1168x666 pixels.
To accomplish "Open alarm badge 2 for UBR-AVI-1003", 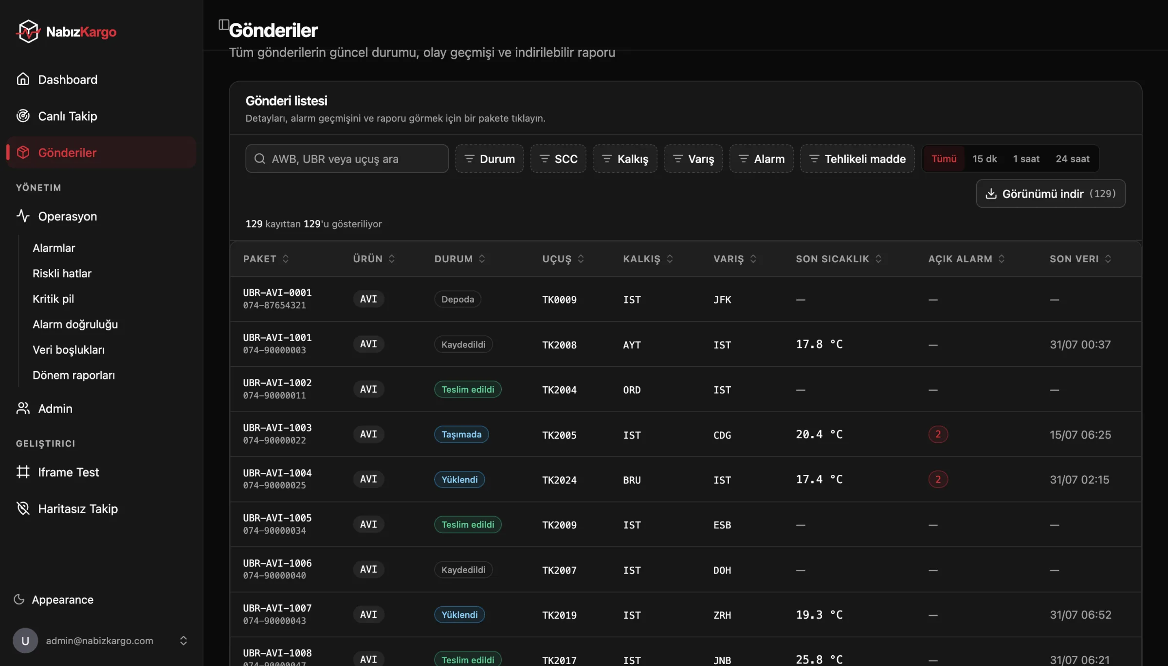I will [938, 434].
